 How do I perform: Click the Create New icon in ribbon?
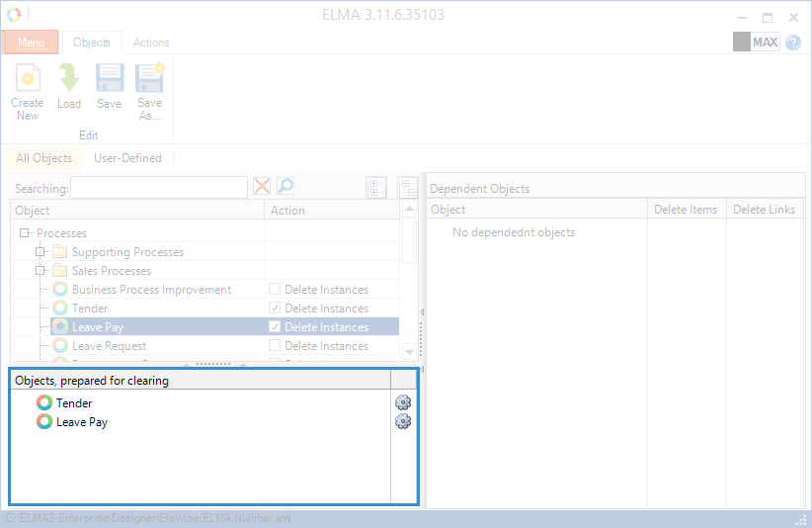tap(28, 79)
